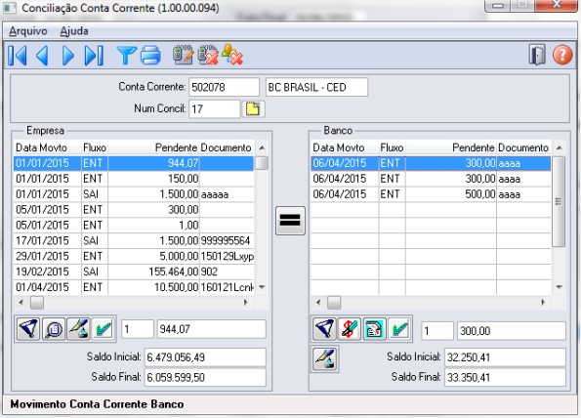The image size is (581, 418).
Task: Click right arrow of Empresa horizontal scrollbar
Action: 246,303
